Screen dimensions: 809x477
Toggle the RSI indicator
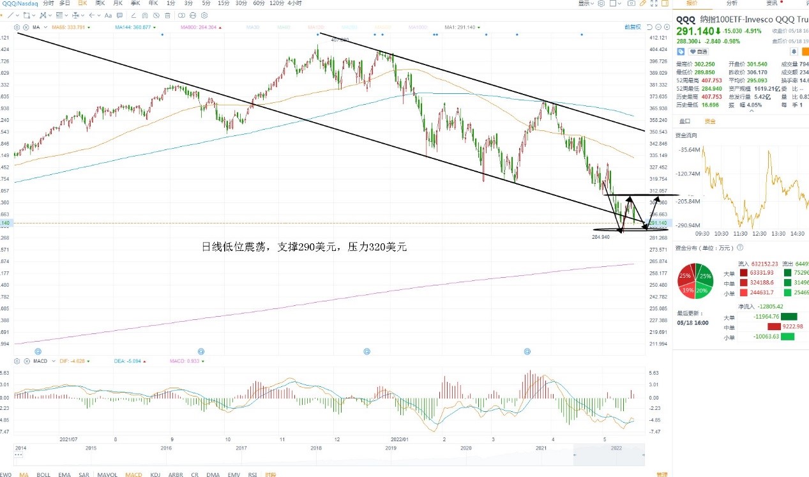coord(252,474)
